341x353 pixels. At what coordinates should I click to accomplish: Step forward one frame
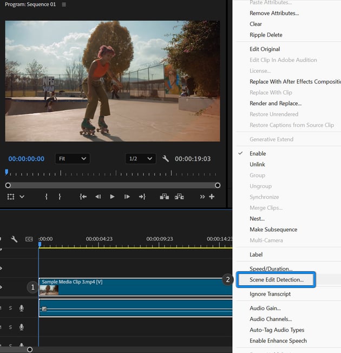[x=127, y=197]
